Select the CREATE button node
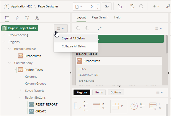 [x=38, y=111]
